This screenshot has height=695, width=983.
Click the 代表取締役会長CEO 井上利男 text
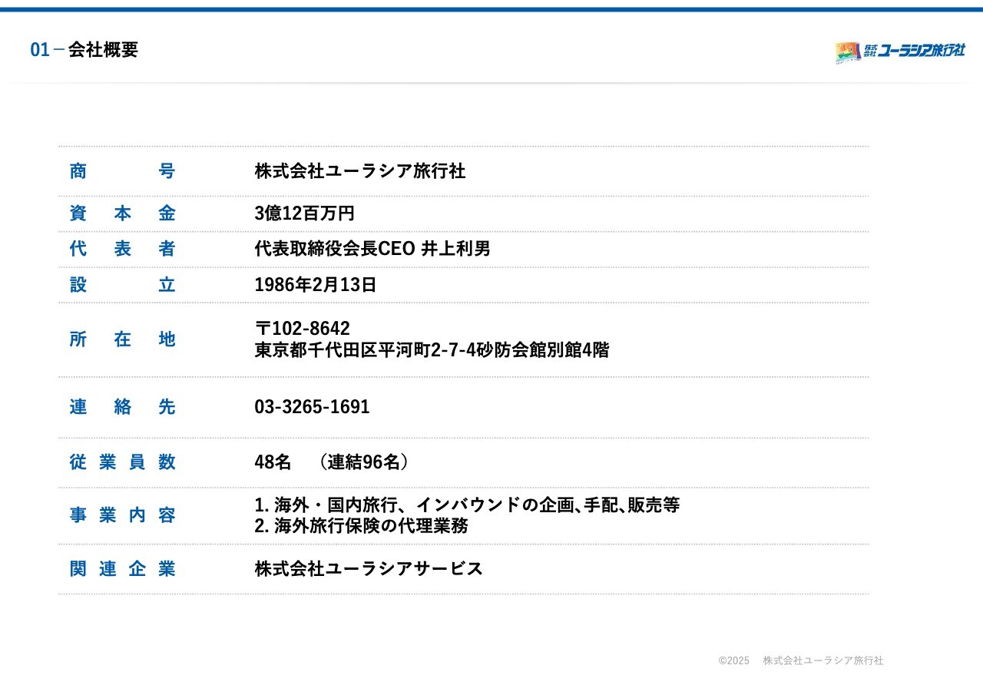tap(372, 249)
